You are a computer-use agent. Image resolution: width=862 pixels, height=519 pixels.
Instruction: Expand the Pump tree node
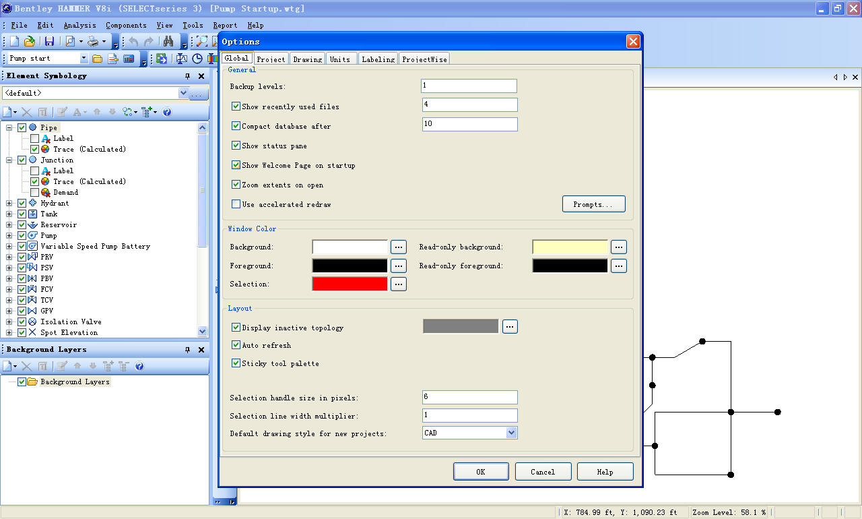[x=9, y=235]
